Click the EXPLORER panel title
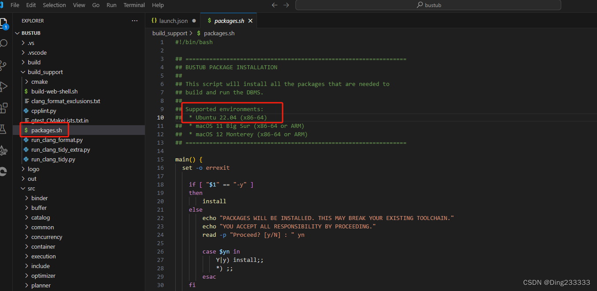This screenshot has height=291, width=597. (x=33, y=21)
